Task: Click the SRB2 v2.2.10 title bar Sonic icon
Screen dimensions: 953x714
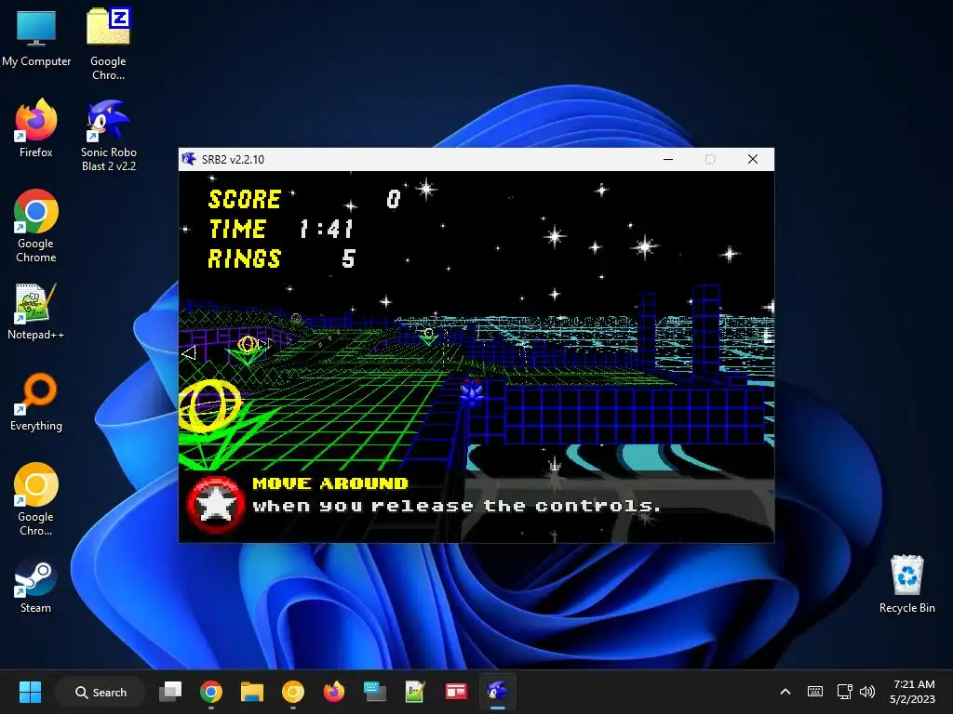Action: (188, 159)
